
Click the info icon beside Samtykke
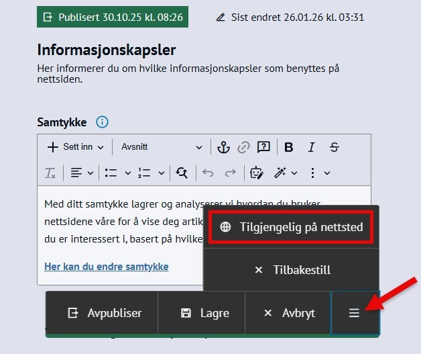pos(102,122)
